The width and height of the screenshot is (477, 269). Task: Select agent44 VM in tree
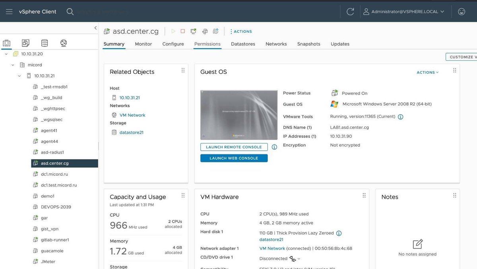click(x=49, y=141)
